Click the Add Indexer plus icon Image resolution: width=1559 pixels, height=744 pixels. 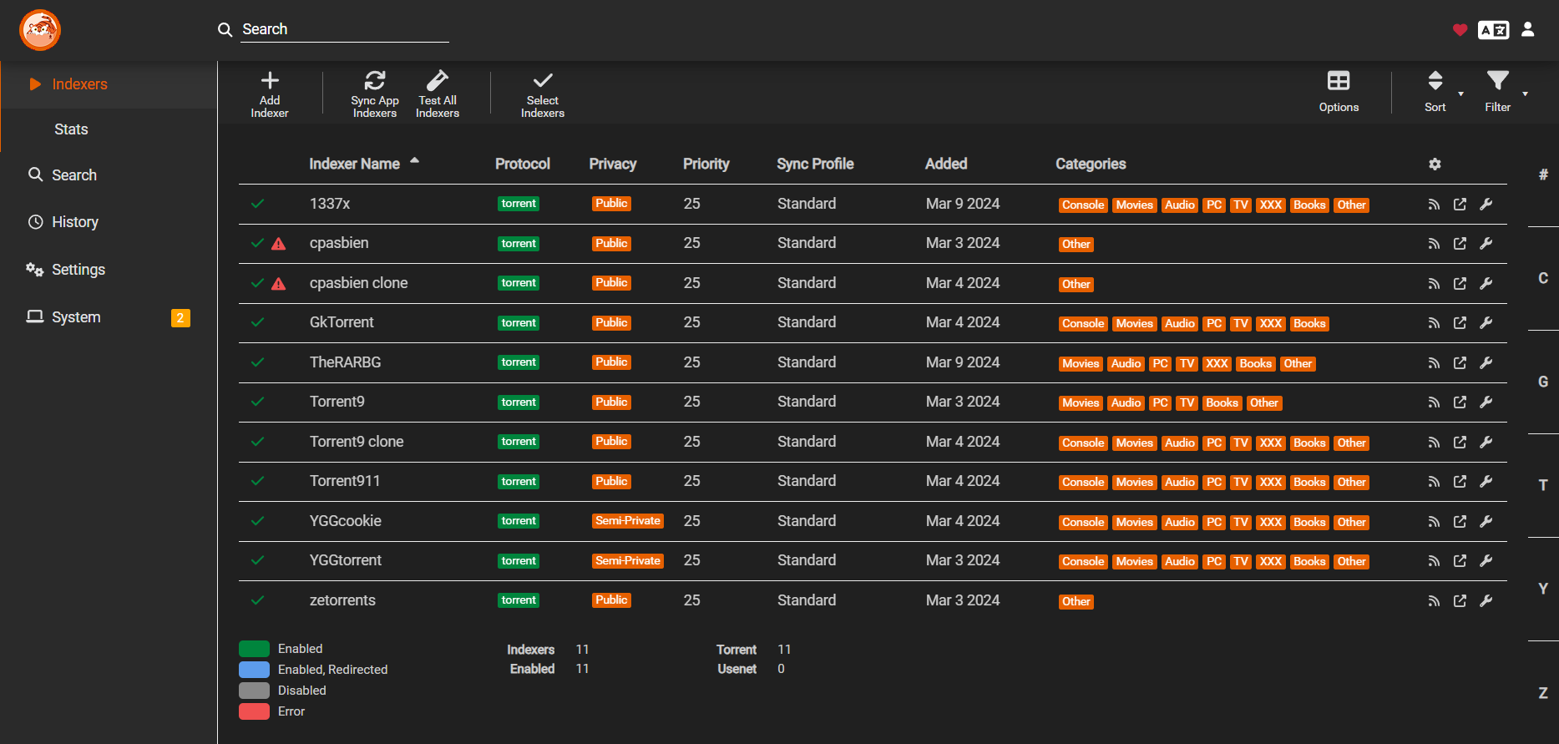[x=270, y=81]
